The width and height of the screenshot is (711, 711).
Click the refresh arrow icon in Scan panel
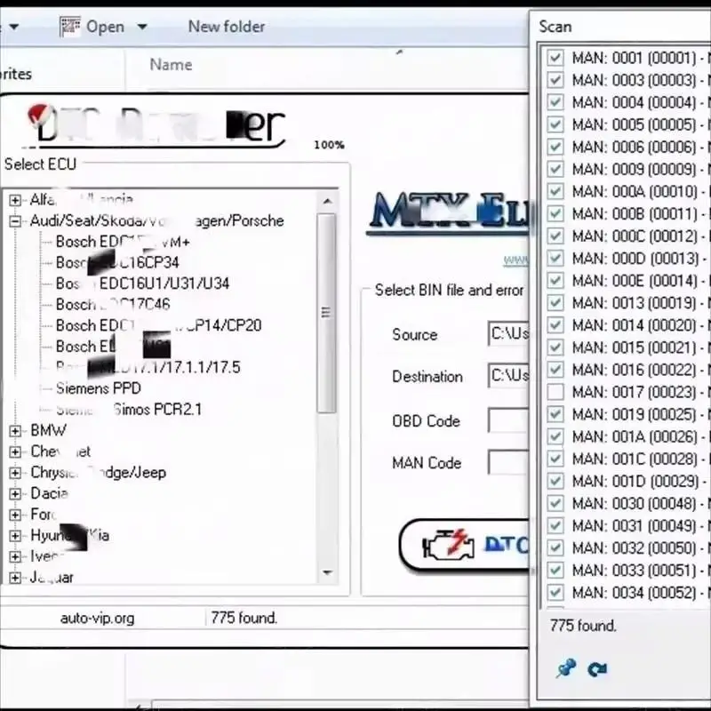click(x=597, y=669)
